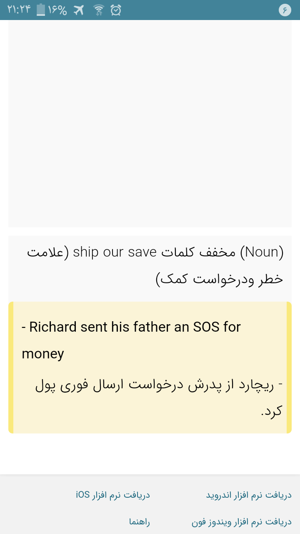Tap the blank gray advertisement area
300x534 pixels.
click(x=150, y=123)
